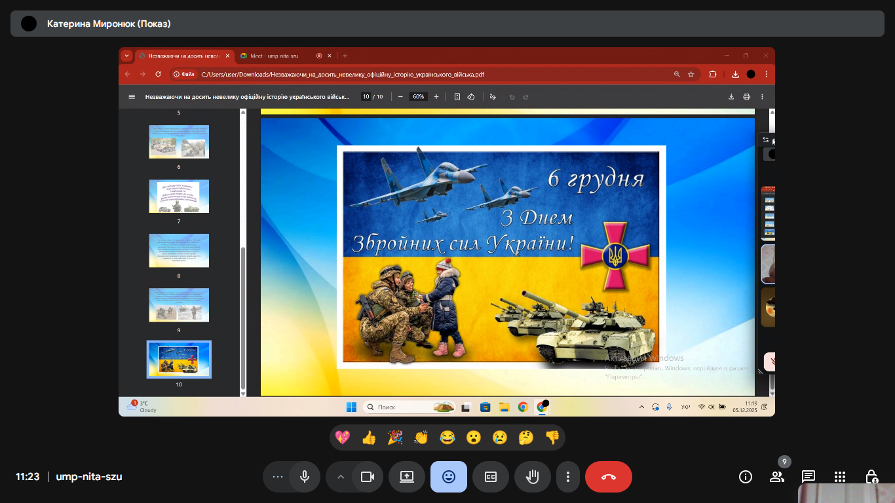Send the sparkling heart reaction
895x503 pixels.
[343, 438]
